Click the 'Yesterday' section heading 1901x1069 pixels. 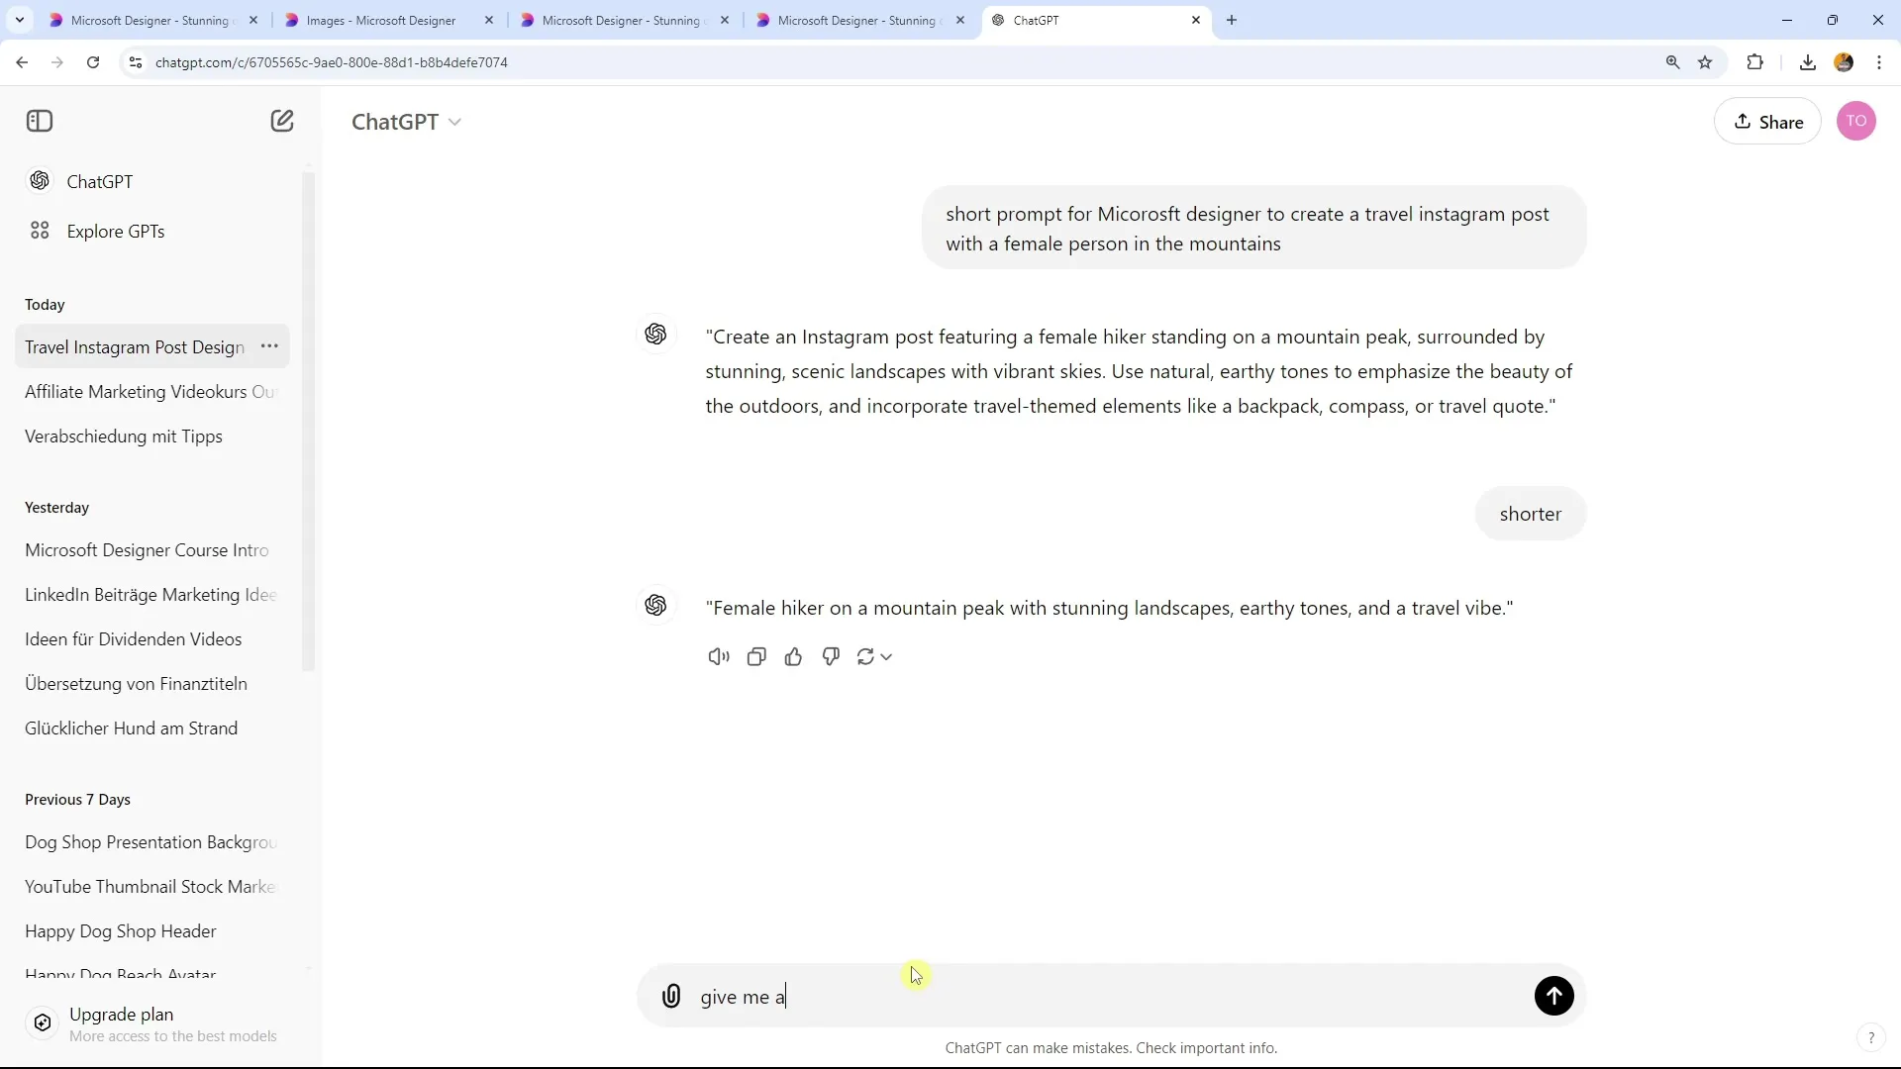(56, 508)
